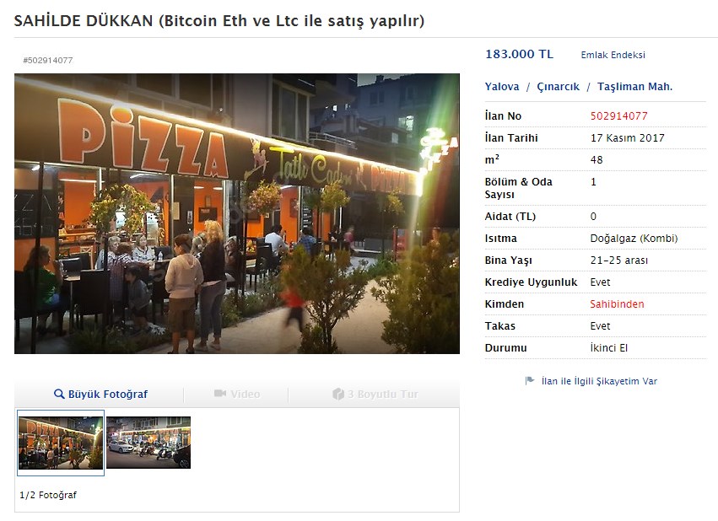The width and height of the screenshot is (718, 521).
Task: Click the main pizza restaurant photo
Action: click(237, 213)
